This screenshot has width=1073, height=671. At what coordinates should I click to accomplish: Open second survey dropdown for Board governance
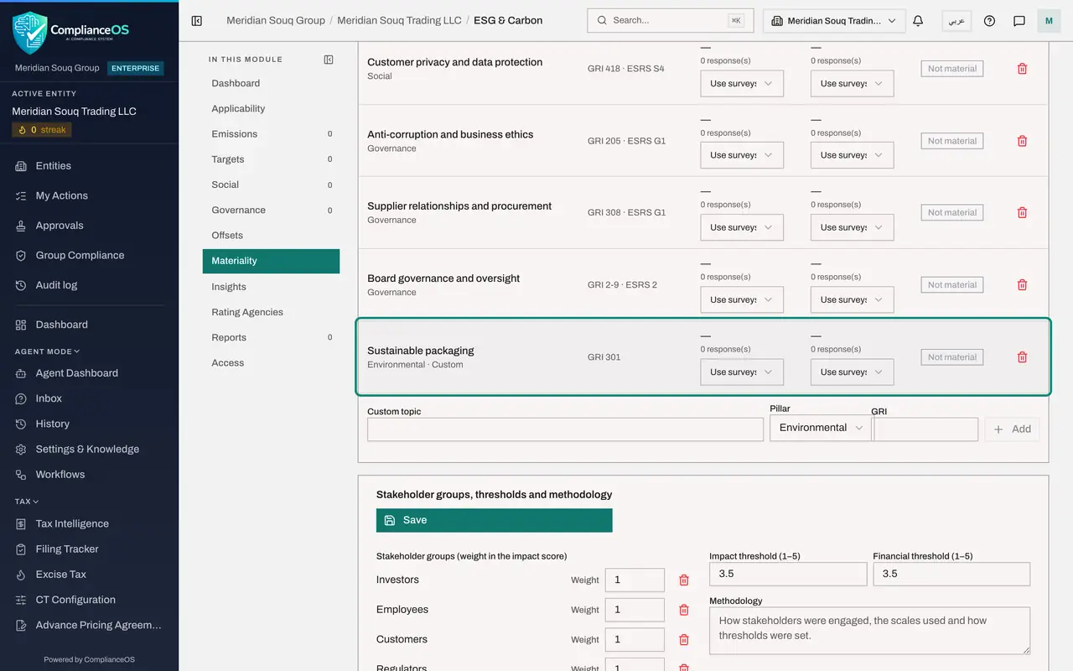[853, 299]
